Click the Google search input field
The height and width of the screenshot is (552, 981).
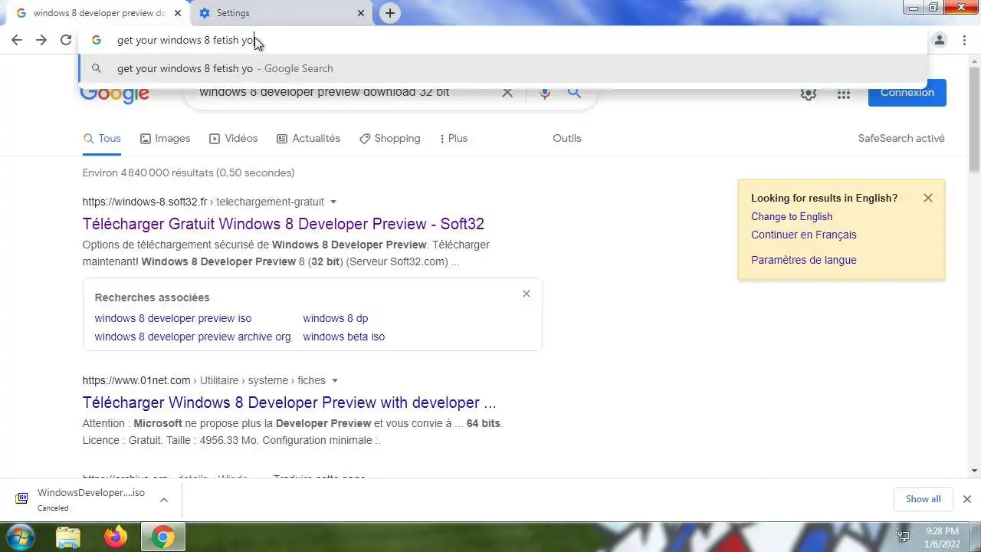click(343, 93)
